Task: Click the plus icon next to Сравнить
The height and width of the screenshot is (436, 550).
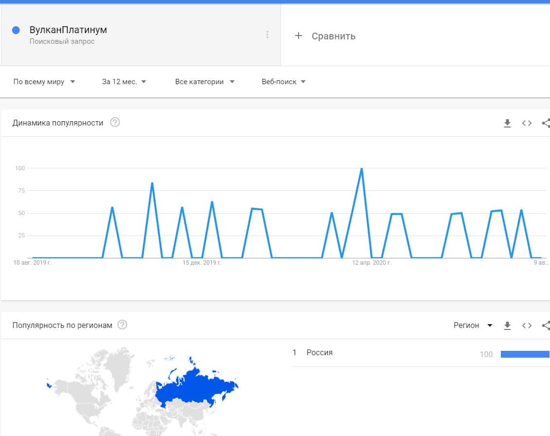Action: click(x=299, y=36)
